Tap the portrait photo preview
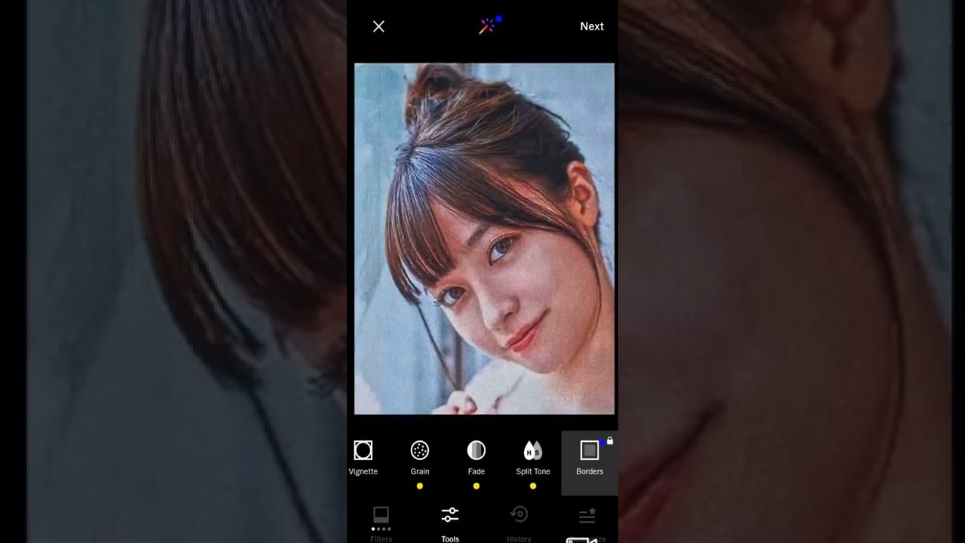Screen dimensions: 965x543 (484, 238)
